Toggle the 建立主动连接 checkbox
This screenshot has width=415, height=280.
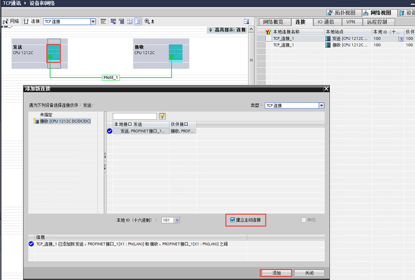pyautogui.click(x=232, y=220)
